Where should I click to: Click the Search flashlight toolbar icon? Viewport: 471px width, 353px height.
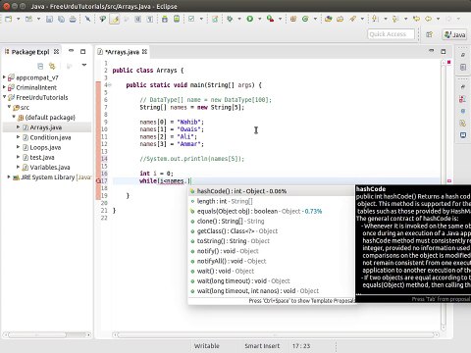(x=352, y=19)
